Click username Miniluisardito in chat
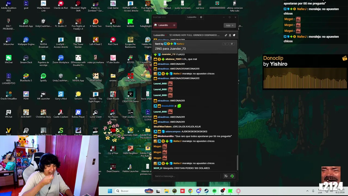Screen dimensions: 348x196 click(166, 136)
